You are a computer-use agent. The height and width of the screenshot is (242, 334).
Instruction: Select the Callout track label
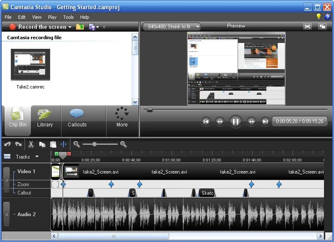point(24,193)
